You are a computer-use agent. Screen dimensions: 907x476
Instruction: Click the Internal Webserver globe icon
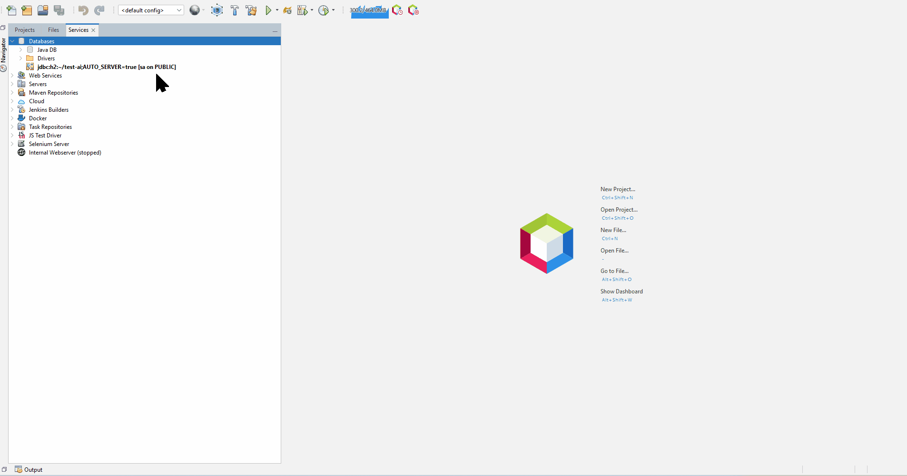point(21,153)
